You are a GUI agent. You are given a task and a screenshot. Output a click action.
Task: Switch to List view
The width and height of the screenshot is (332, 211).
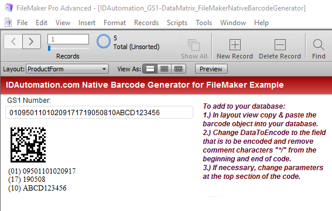click(165, 69)
